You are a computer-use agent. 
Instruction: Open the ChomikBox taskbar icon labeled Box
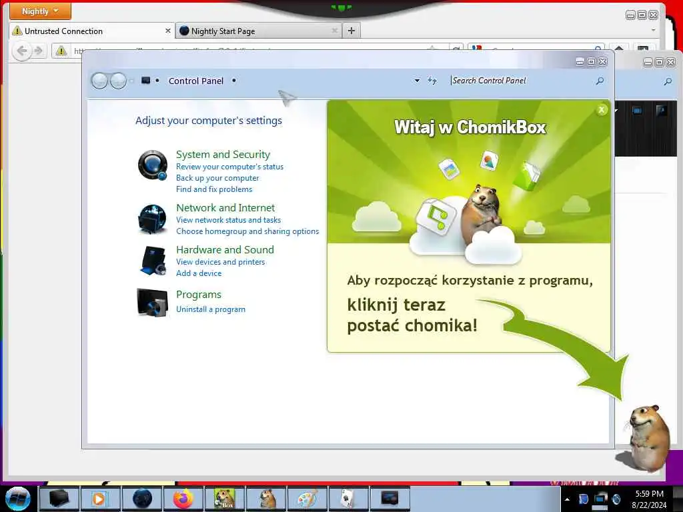point(225,499)
